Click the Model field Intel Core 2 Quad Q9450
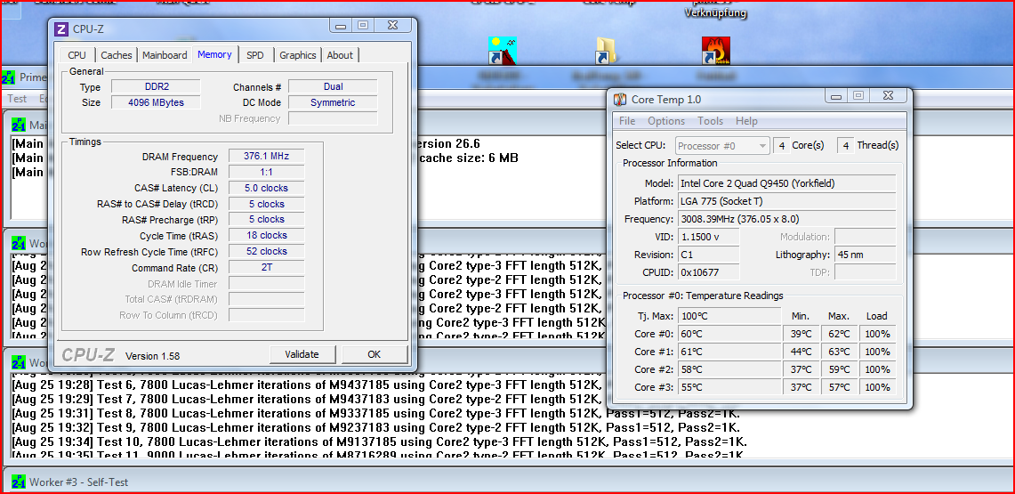The height and width of the screenshot is (494, 1015). coord(787,183)
